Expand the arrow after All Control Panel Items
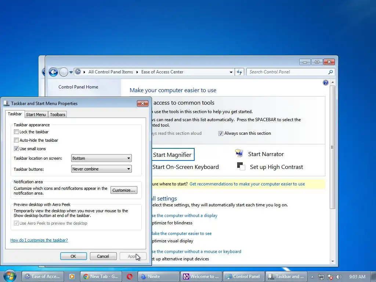 coord(137,72)
